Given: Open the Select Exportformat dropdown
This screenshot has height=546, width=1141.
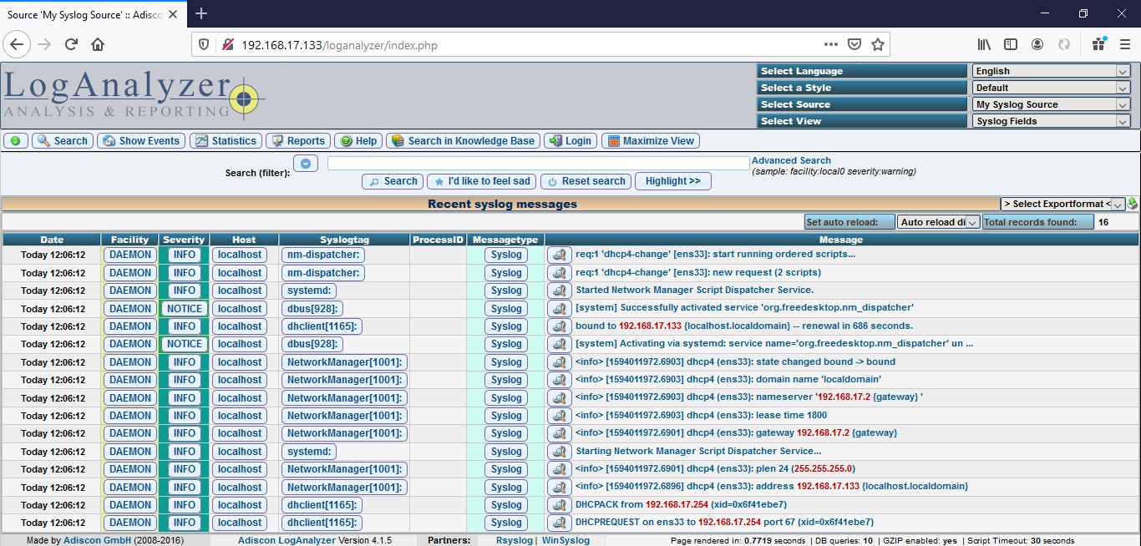Looking at the screenshot, I should click(1062, 204).
